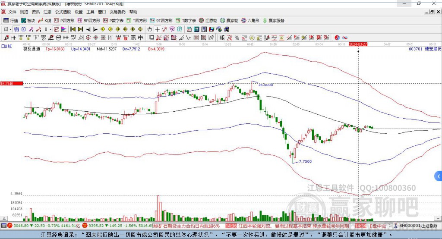Open the 江恩轮 Gann wheel
The height and width of the screenshot is (239, 442).
tap(208, 21)
